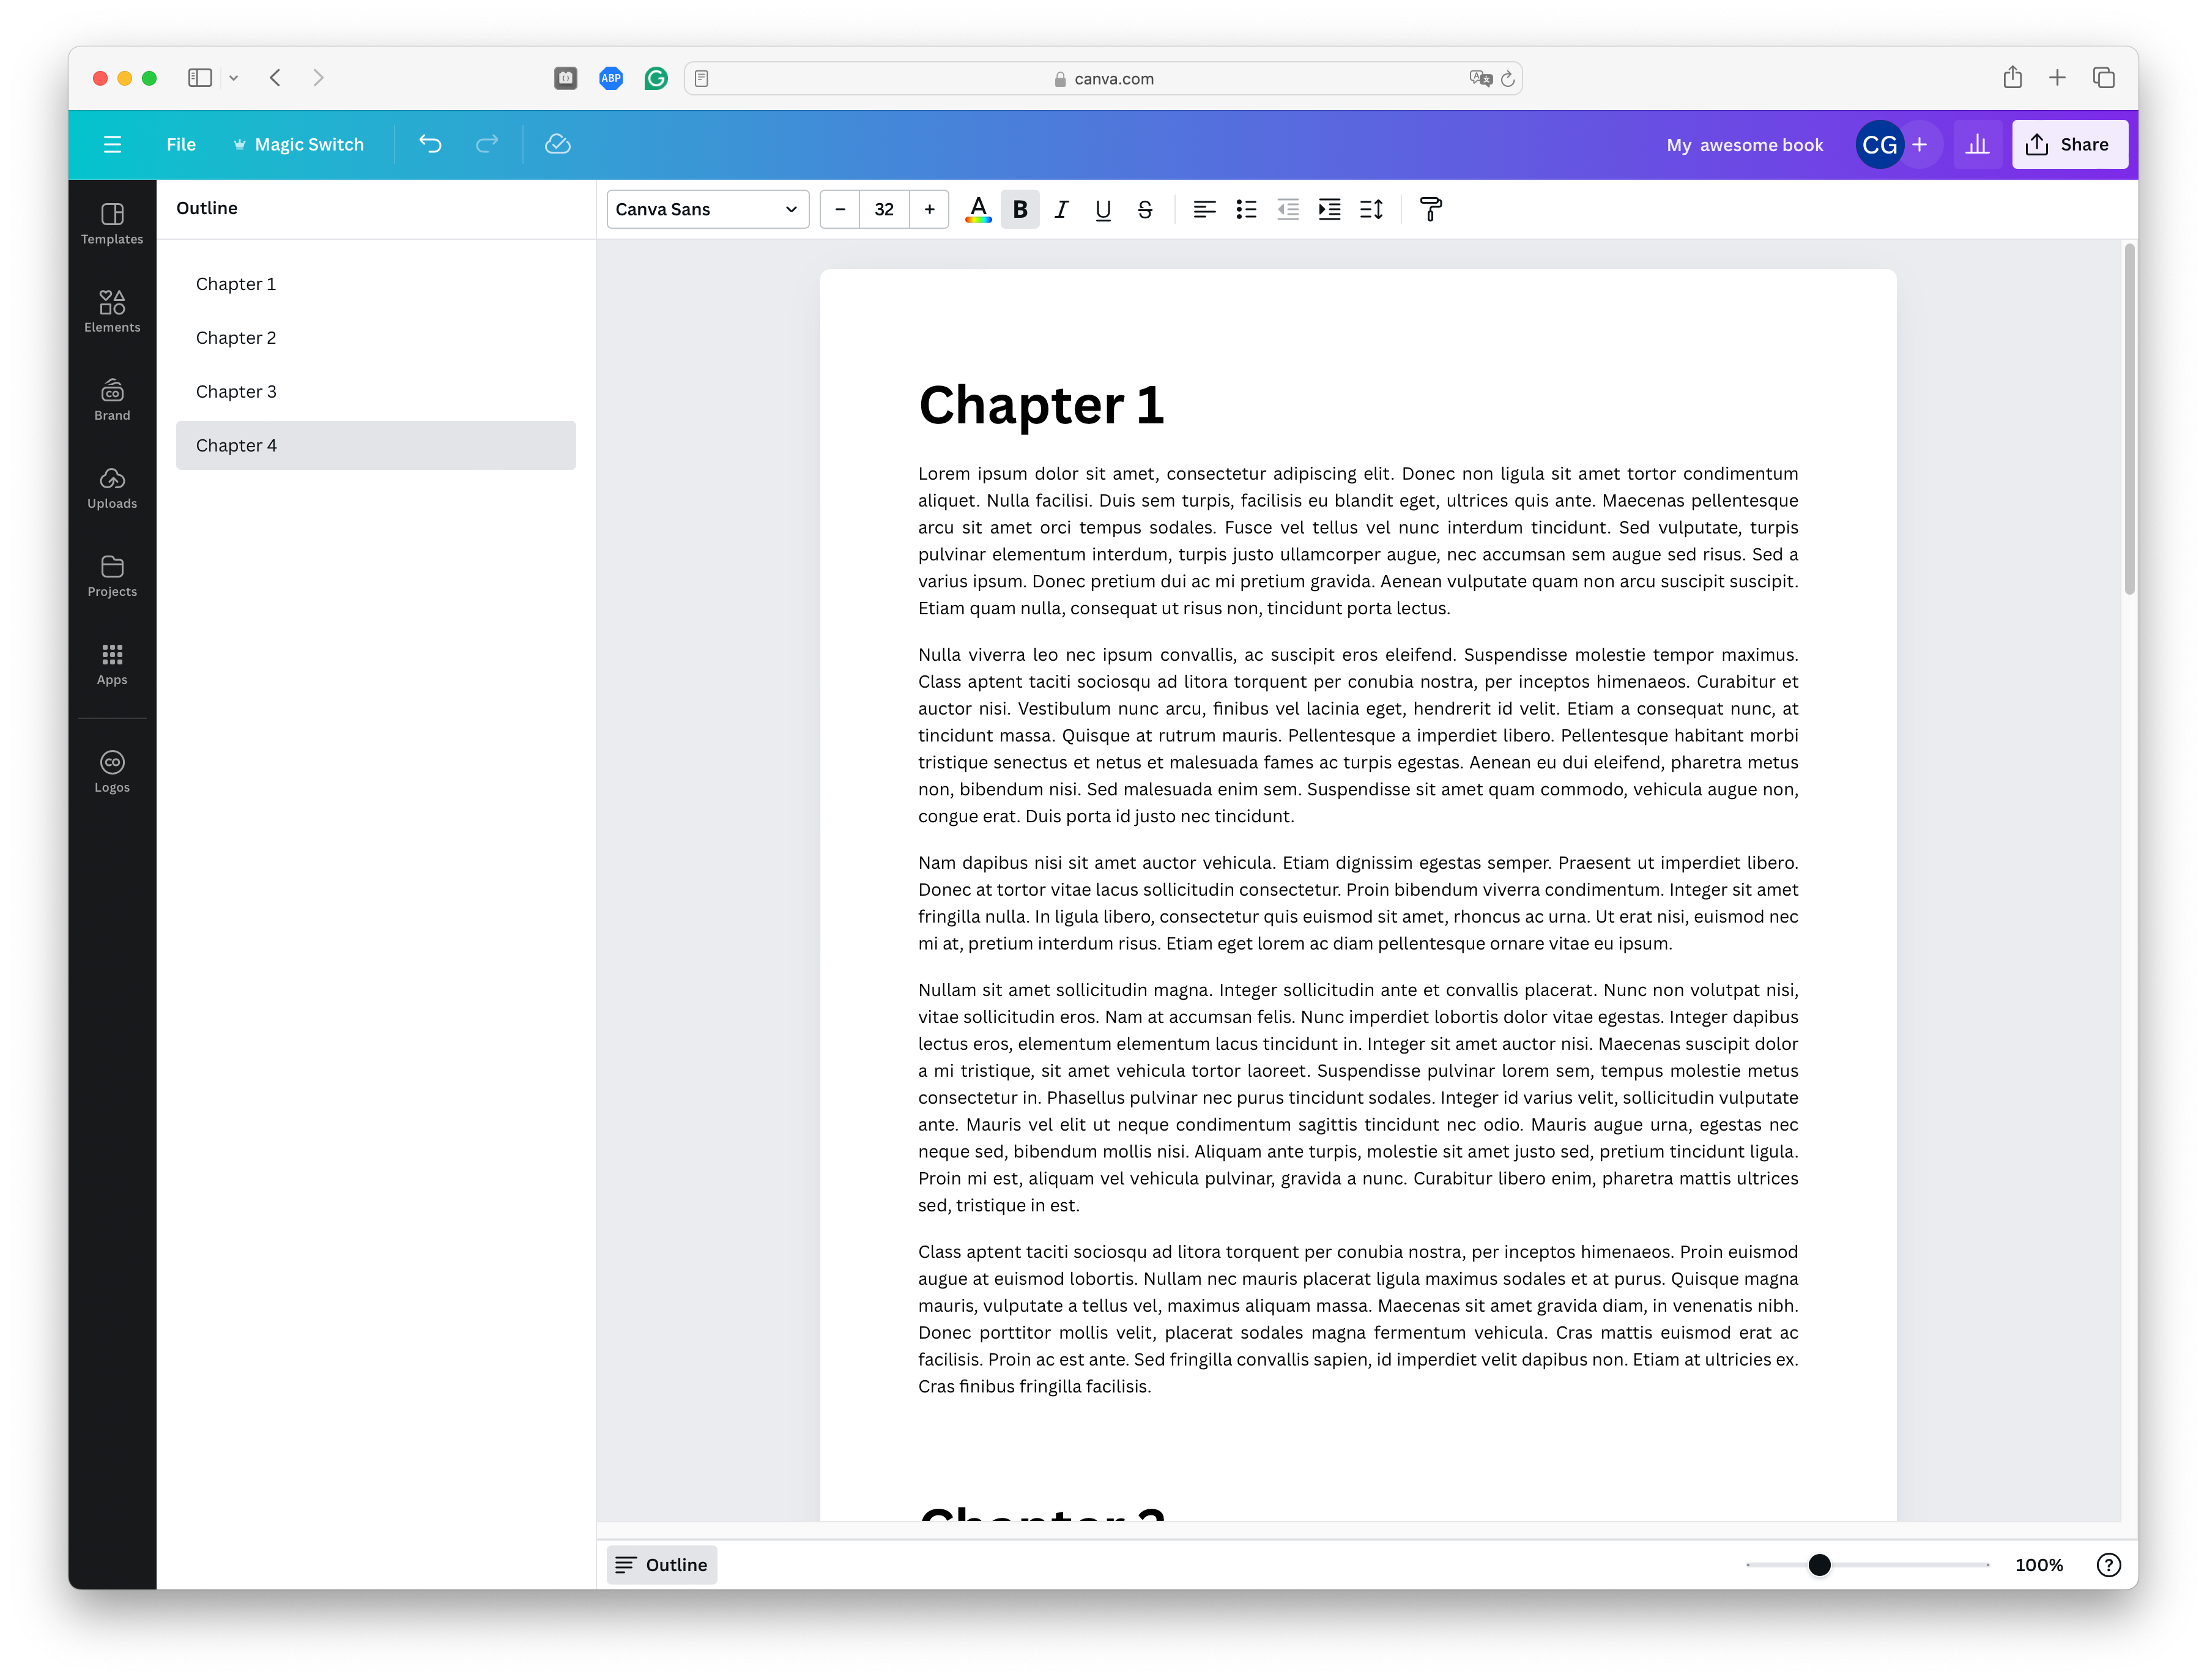2207x1680 pixels.
Task: Click the undo arrow
Action: tap(430, 144)
